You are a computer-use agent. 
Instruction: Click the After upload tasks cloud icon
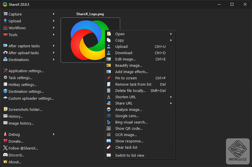5,53
